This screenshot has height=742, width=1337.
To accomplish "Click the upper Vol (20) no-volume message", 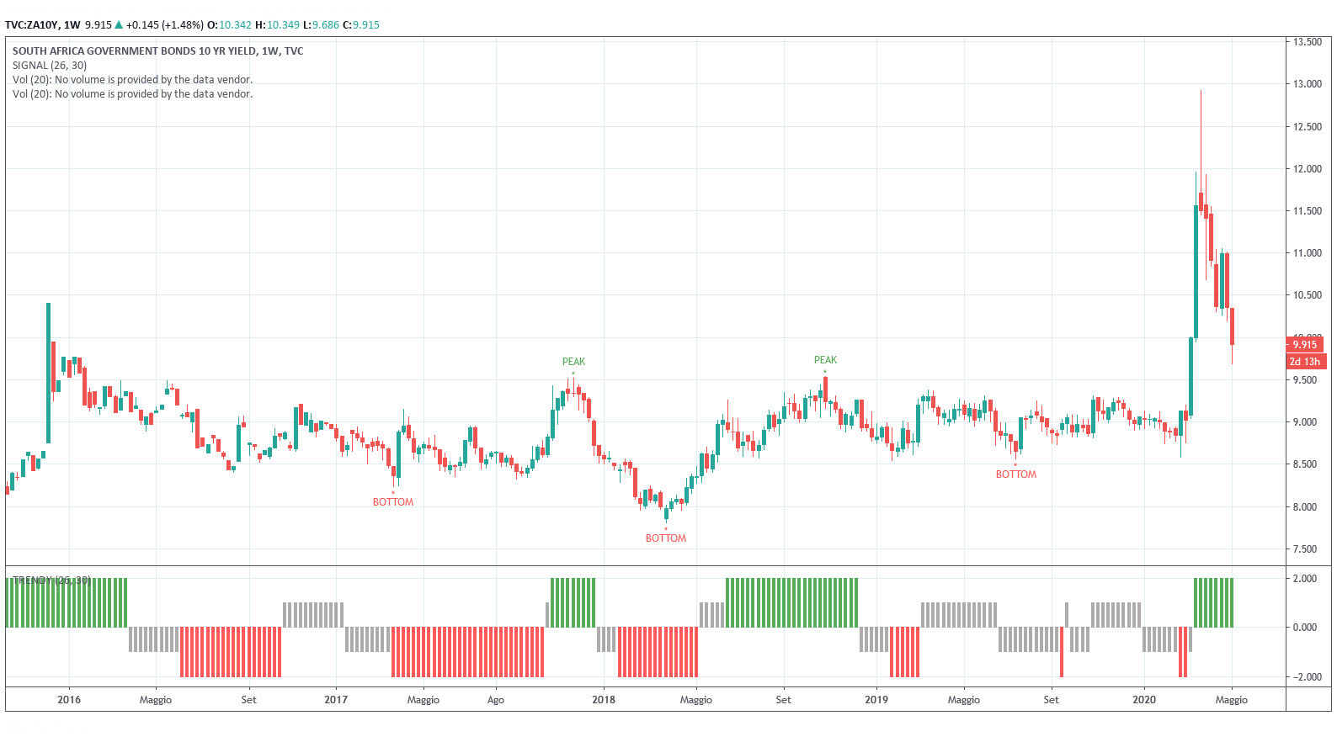I will point(132,80).
